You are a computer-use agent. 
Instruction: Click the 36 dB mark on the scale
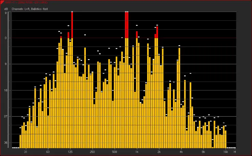pos(5,143)
